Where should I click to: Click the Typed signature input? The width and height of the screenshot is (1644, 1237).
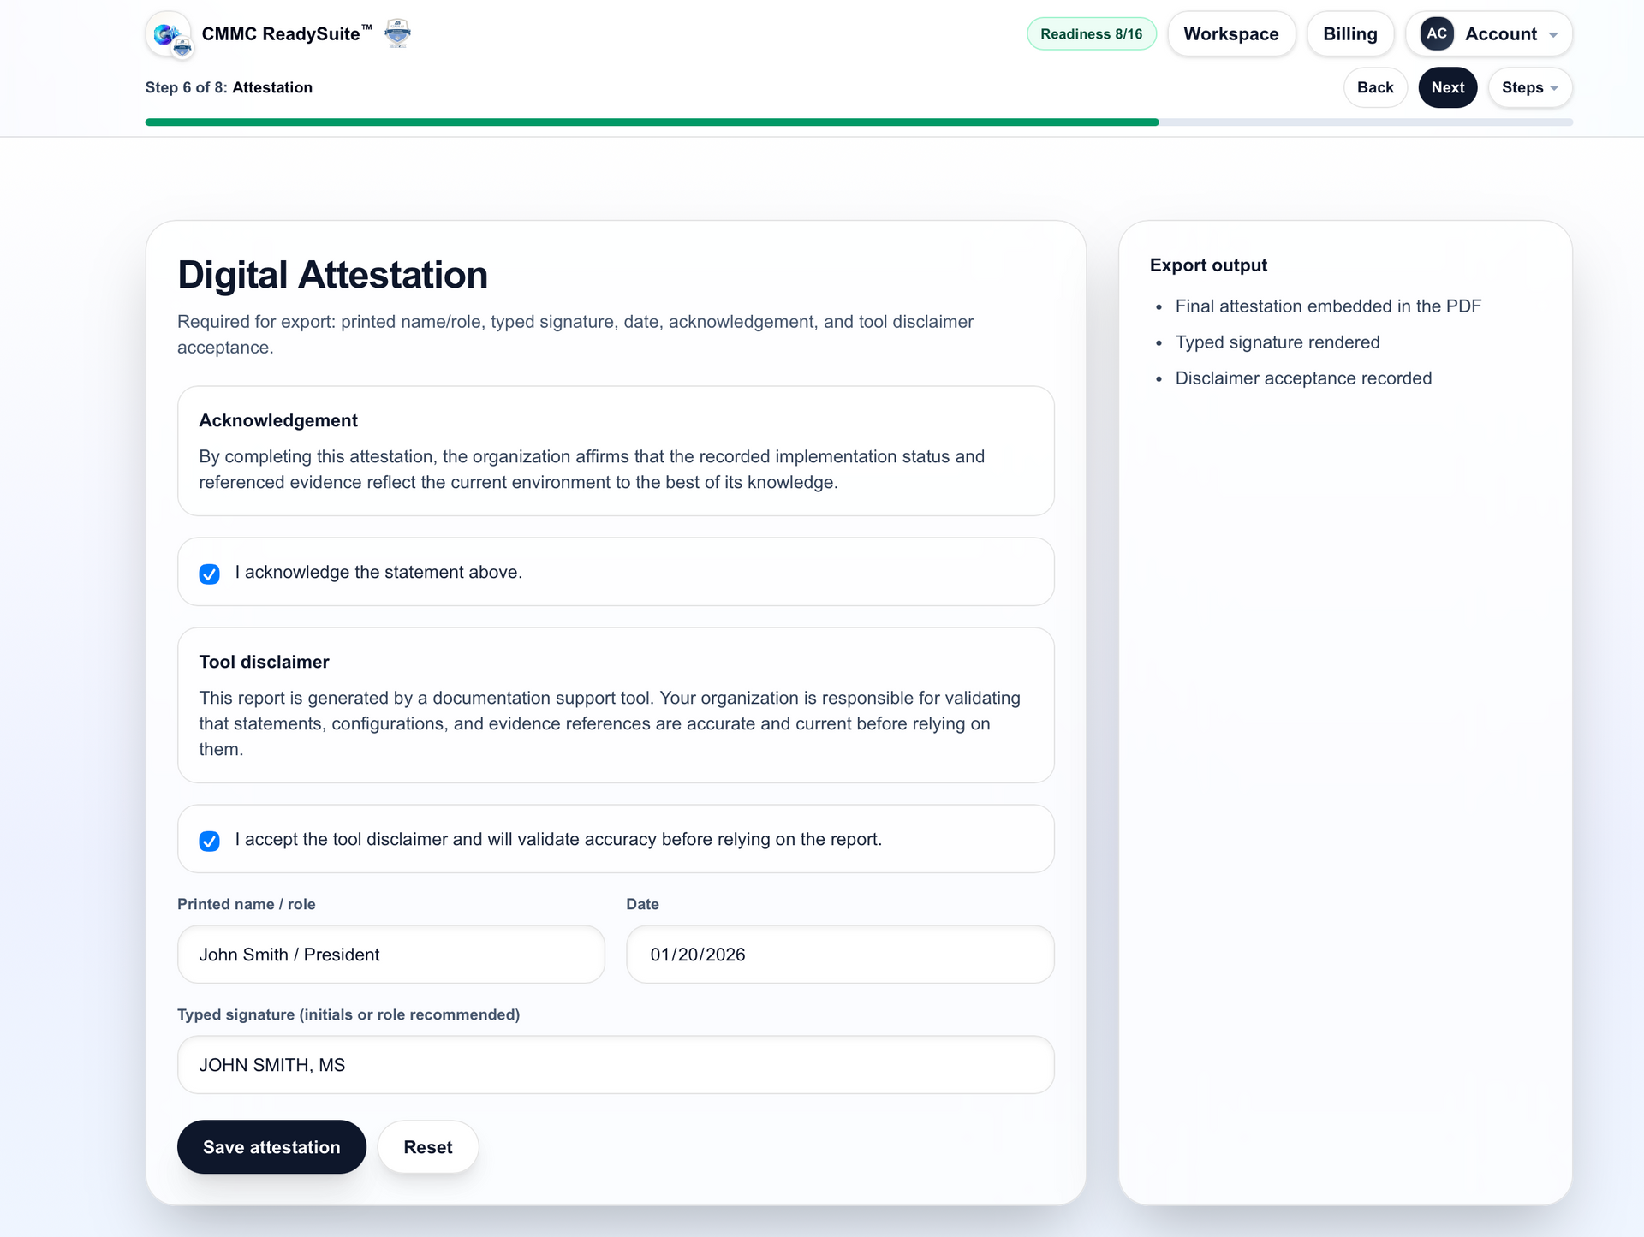615,1065
